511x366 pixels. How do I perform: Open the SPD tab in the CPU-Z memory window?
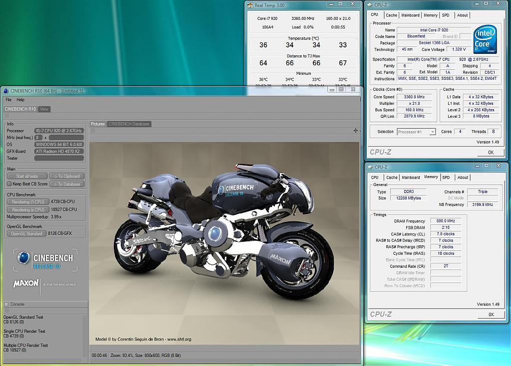(446, 178)
